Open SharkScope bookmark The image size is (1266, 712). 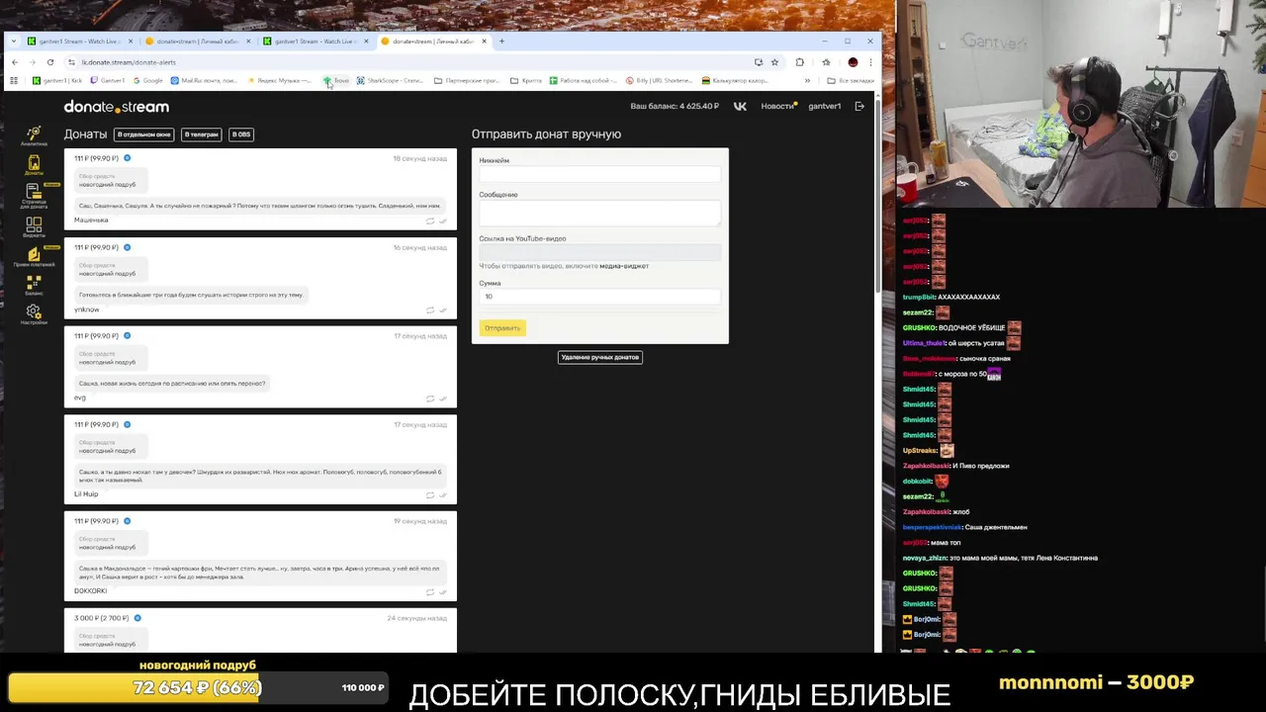[390, 80]
